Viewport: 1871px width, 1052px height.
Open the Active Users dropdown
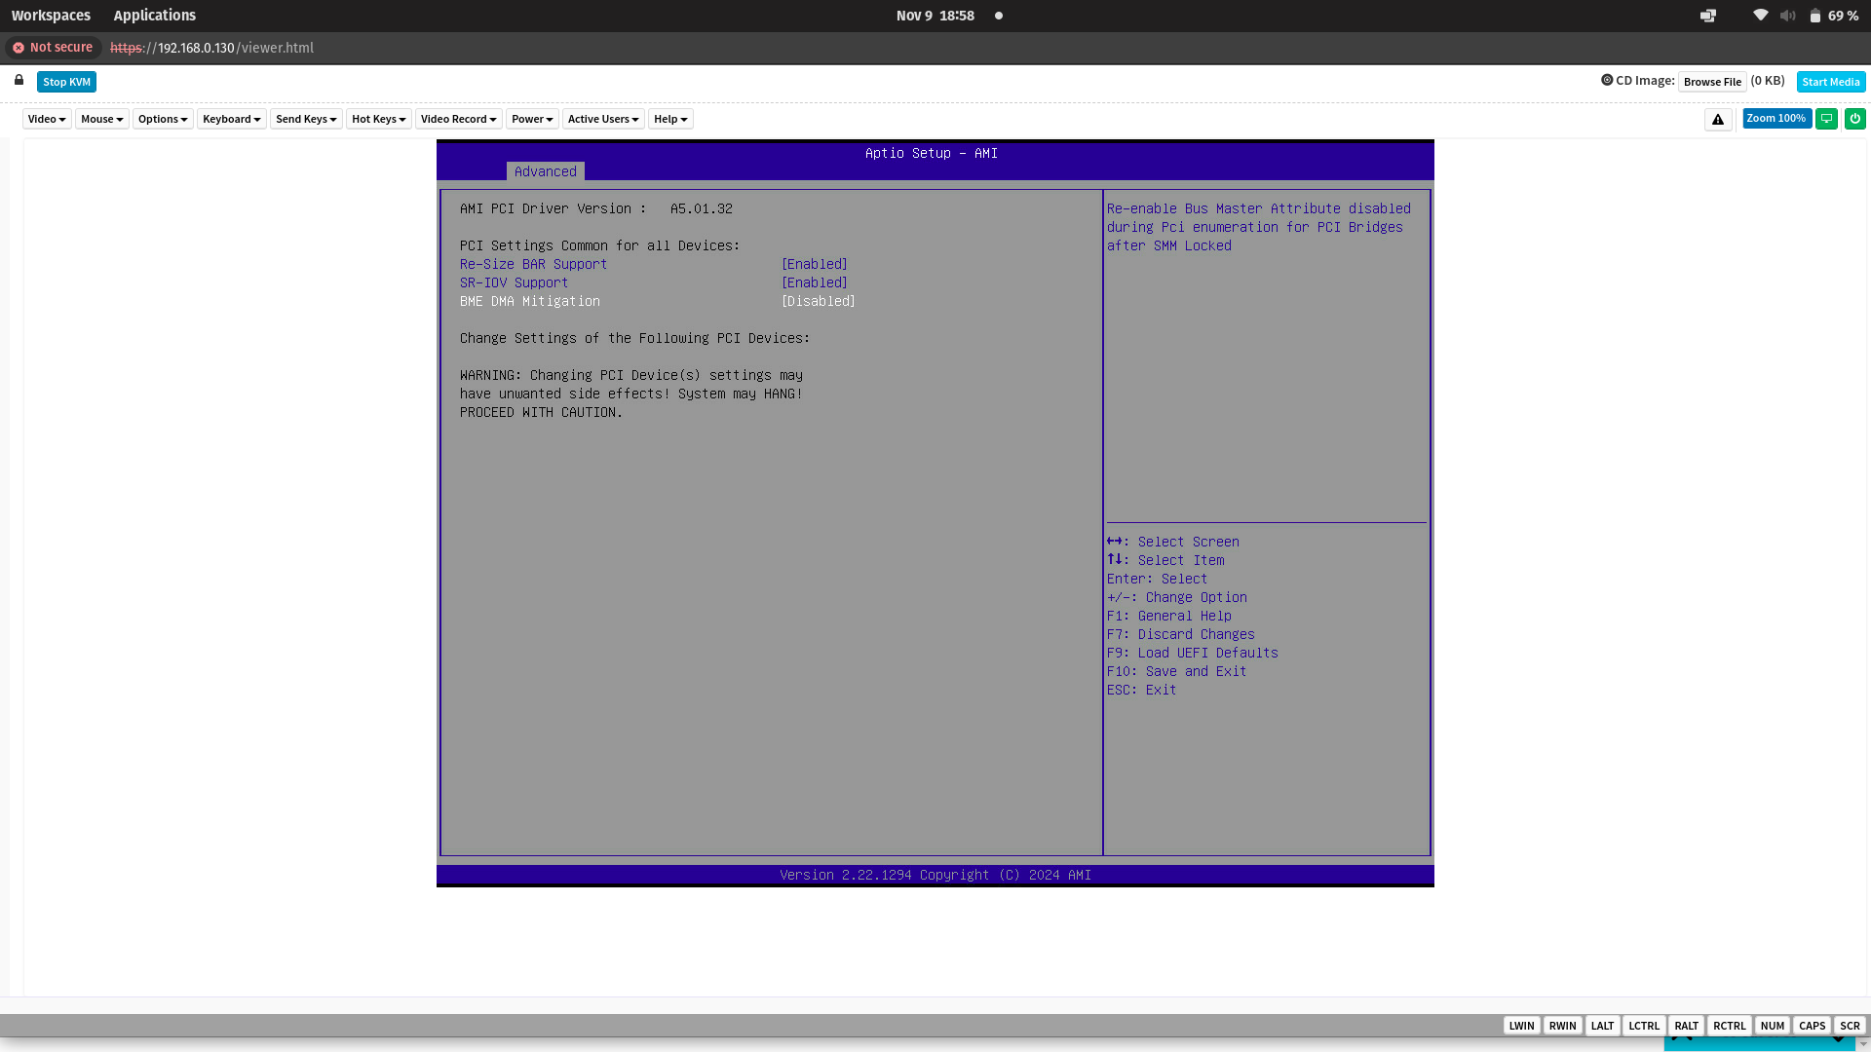pyautogui.click(x=603, y=119)
